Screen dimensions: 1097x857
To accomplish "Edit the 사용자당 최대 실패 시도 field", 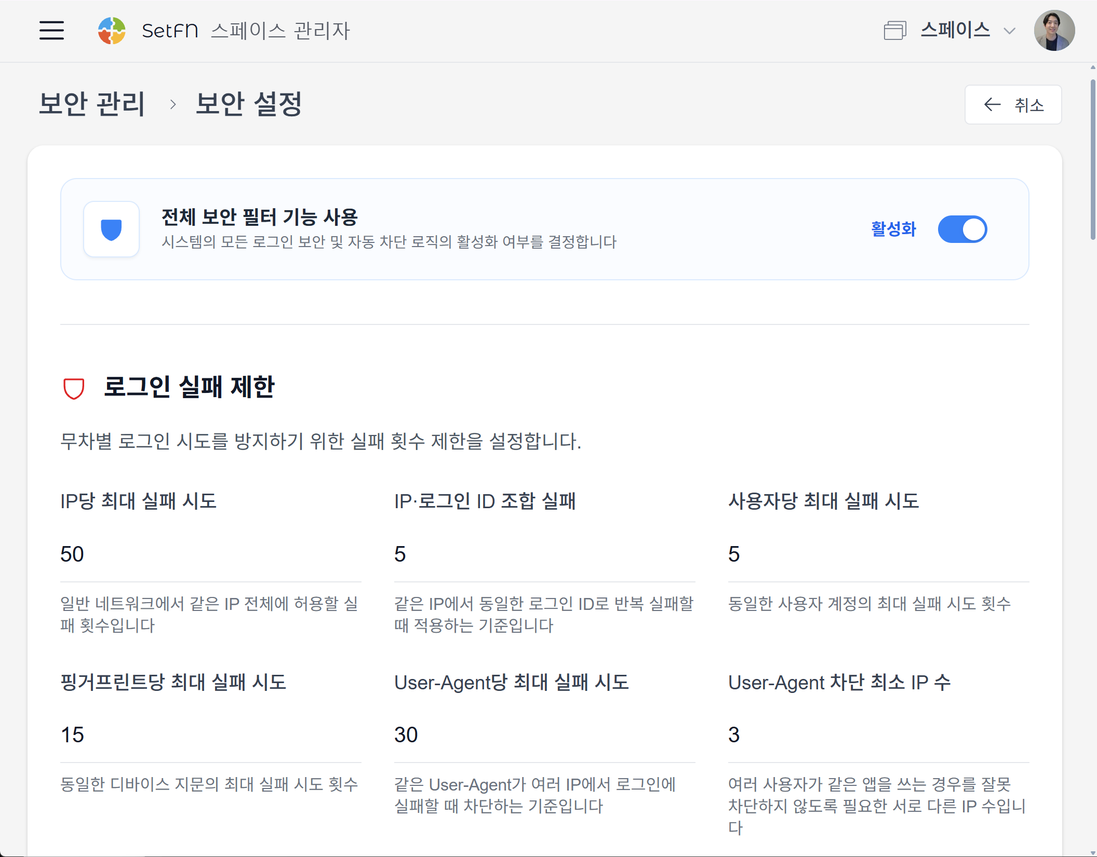I will (x=878, y=554).
